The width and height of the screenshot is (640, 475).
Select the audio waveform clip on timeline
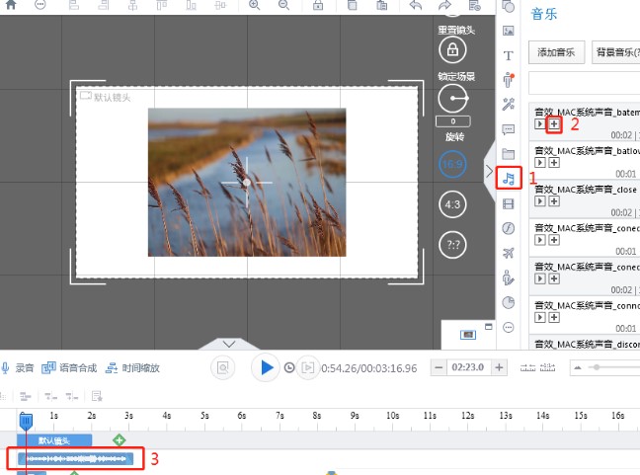pyautogui.click(x=77, y=458)
